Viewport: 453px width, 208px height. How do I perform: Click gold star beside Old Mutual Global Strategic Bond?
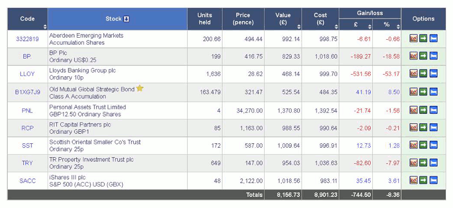[x=140, y=88]
